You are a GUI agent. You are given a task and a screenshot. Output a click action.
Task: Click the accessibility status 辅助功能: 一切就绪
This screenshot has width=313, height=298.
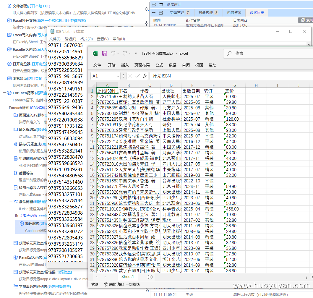pyautogui.click(x=122, y=284)
